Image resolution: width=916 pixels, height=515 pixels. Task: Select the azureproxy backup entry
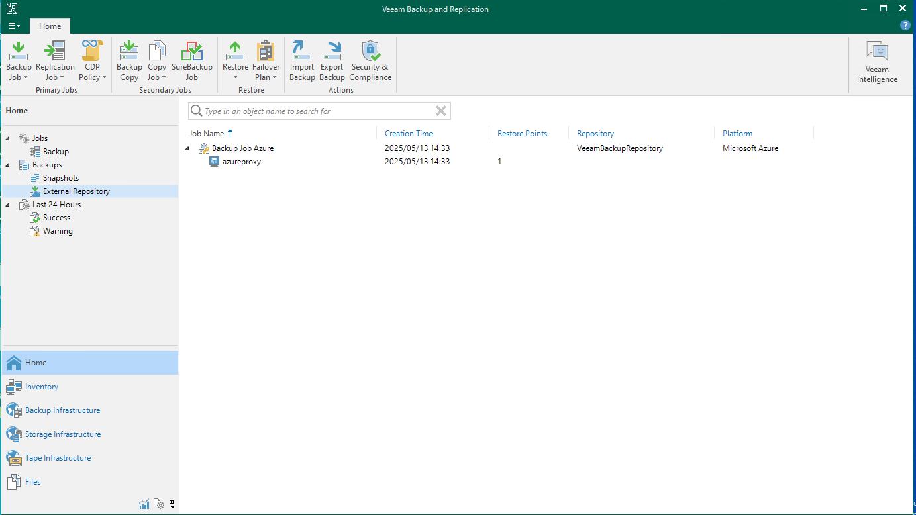click(241, 162)
